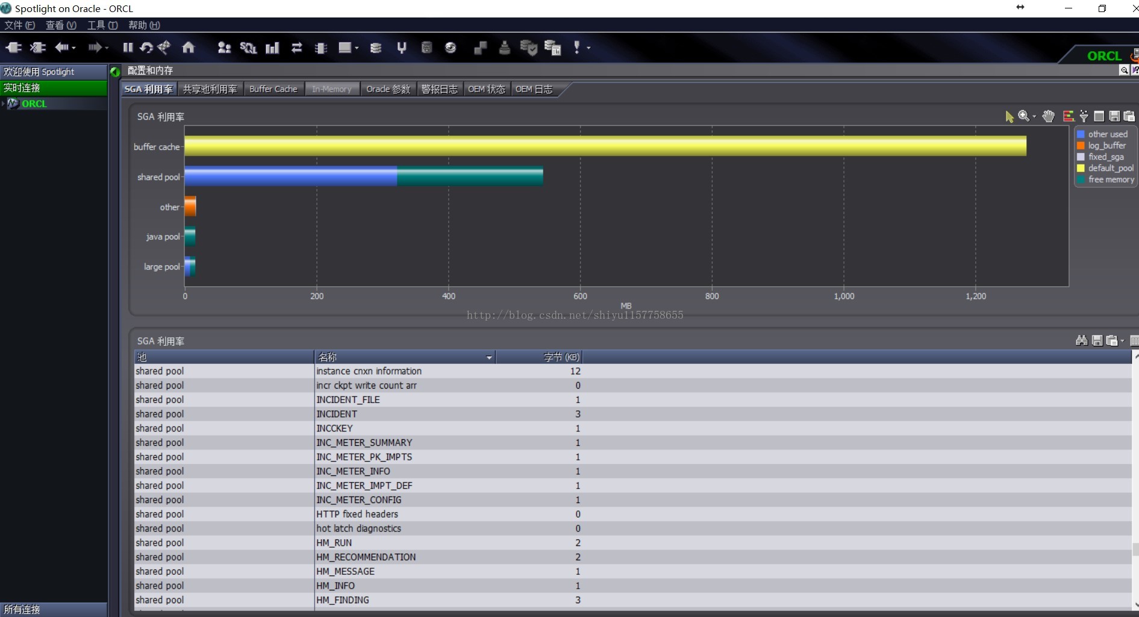Toggle the chart legend bars icon
Image resolution: width=1139 pixels, height=617 pixels.
1069,116
